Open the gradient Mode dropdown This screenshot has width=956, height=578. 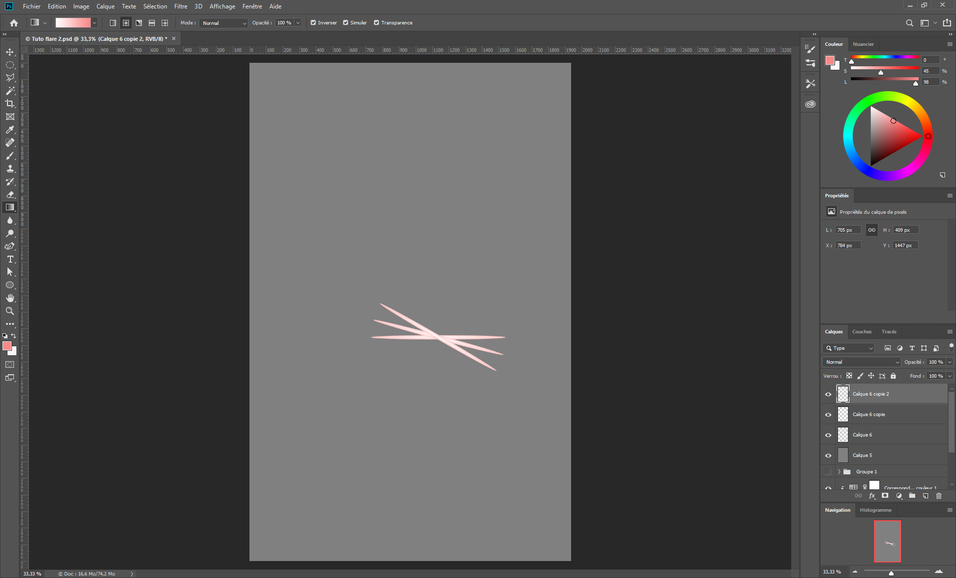[223, 23]
